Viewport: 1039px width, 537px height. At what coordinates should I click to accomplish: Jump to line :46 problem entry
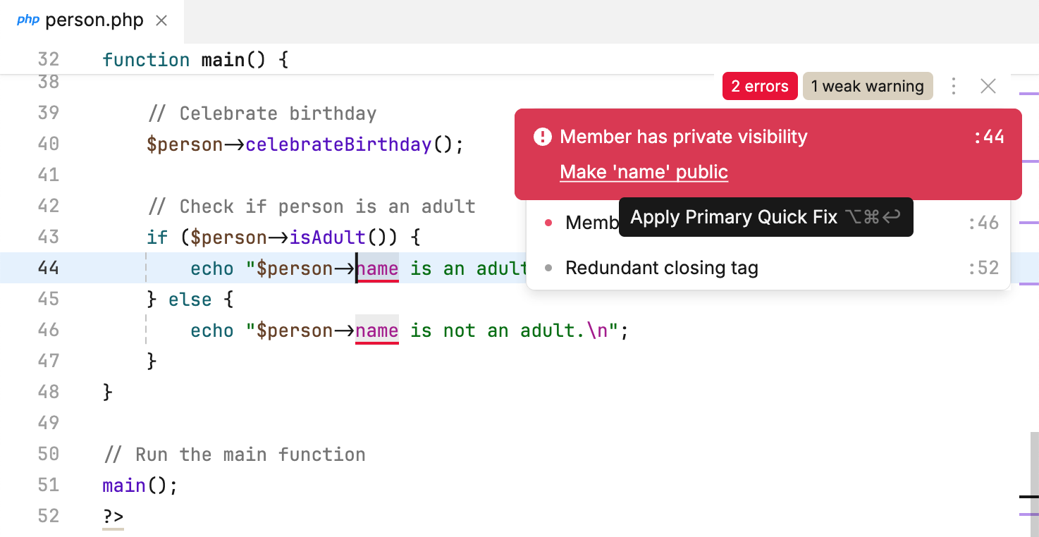(x=983, y=223)
